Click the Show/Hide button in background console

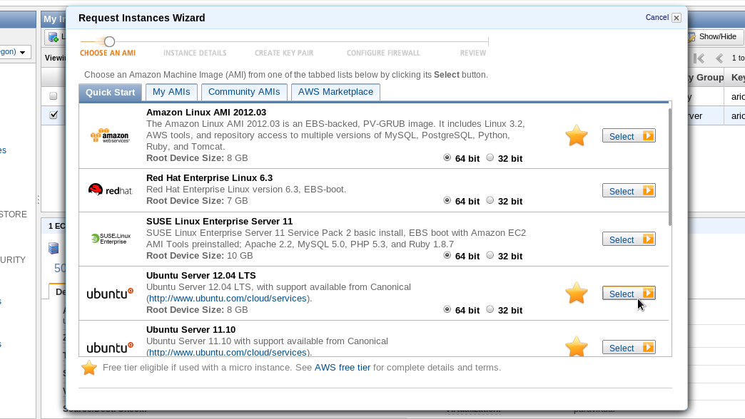(714, 36)
